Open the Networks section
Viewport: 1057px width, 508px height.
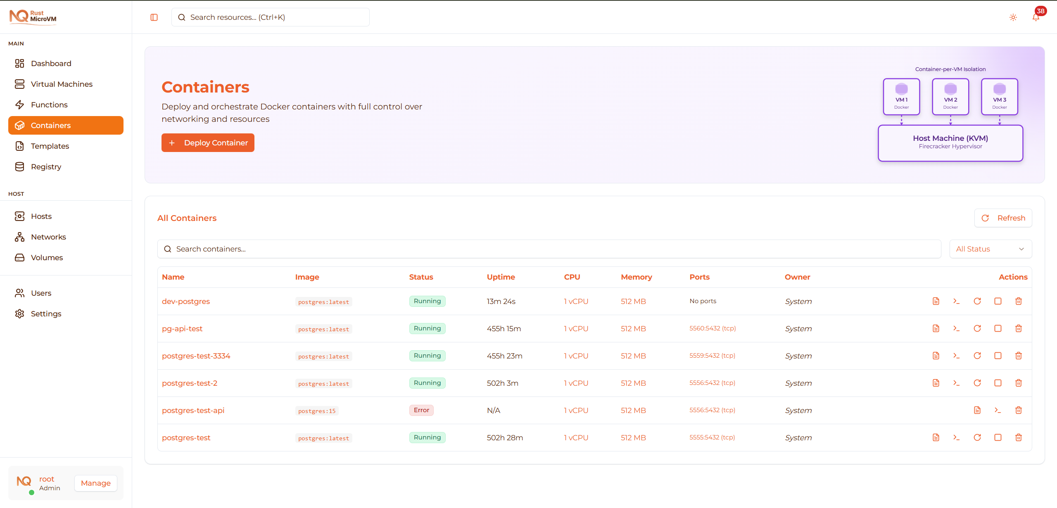[48, 237]
